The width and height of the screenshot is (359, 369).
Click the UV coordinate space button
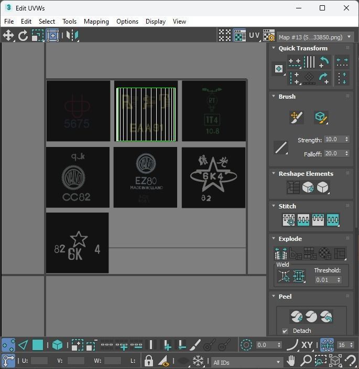coord(255,35)
